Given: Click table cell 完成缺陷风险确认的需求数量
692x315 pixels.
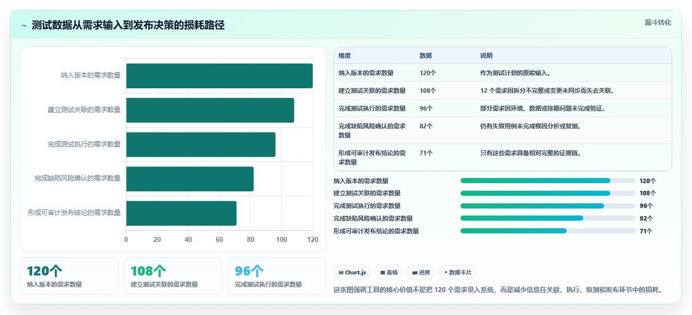Looking at the screenshot, I should pos(372,131).
